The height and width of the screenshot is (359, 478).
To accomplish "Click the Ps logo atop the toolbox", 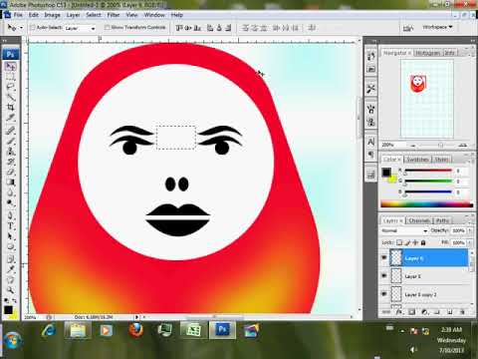I will (11, 54).
